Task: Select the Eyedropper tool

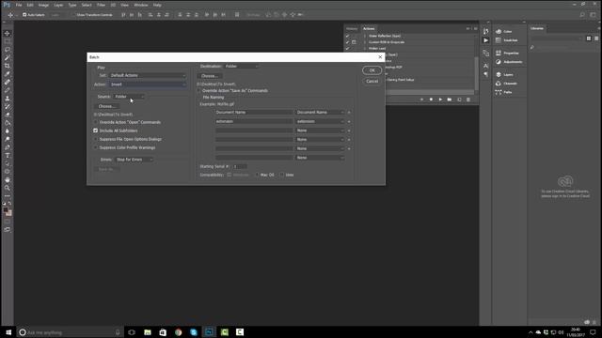Action: pyautogui.click(x=8, y=74)
